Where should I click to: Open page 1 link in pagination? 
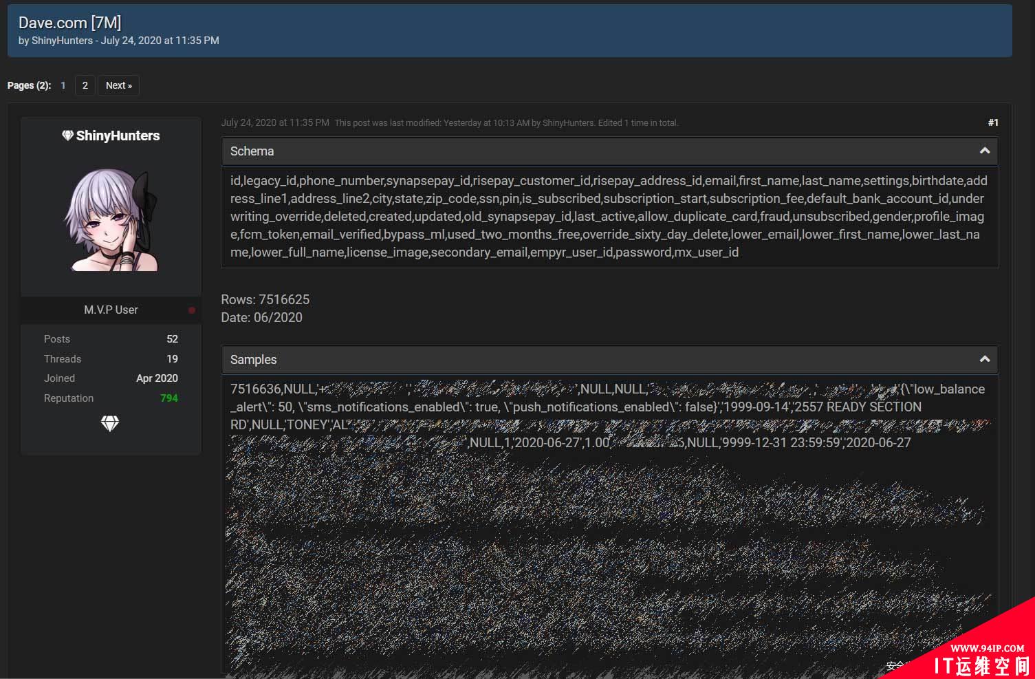pos(63,85)
